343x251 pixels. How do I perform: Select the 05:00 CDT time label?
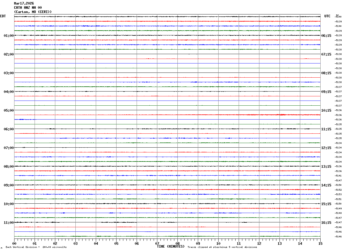point(9,110)
